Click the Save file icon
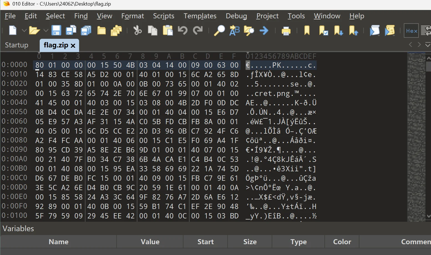 [x=56, y=30]
